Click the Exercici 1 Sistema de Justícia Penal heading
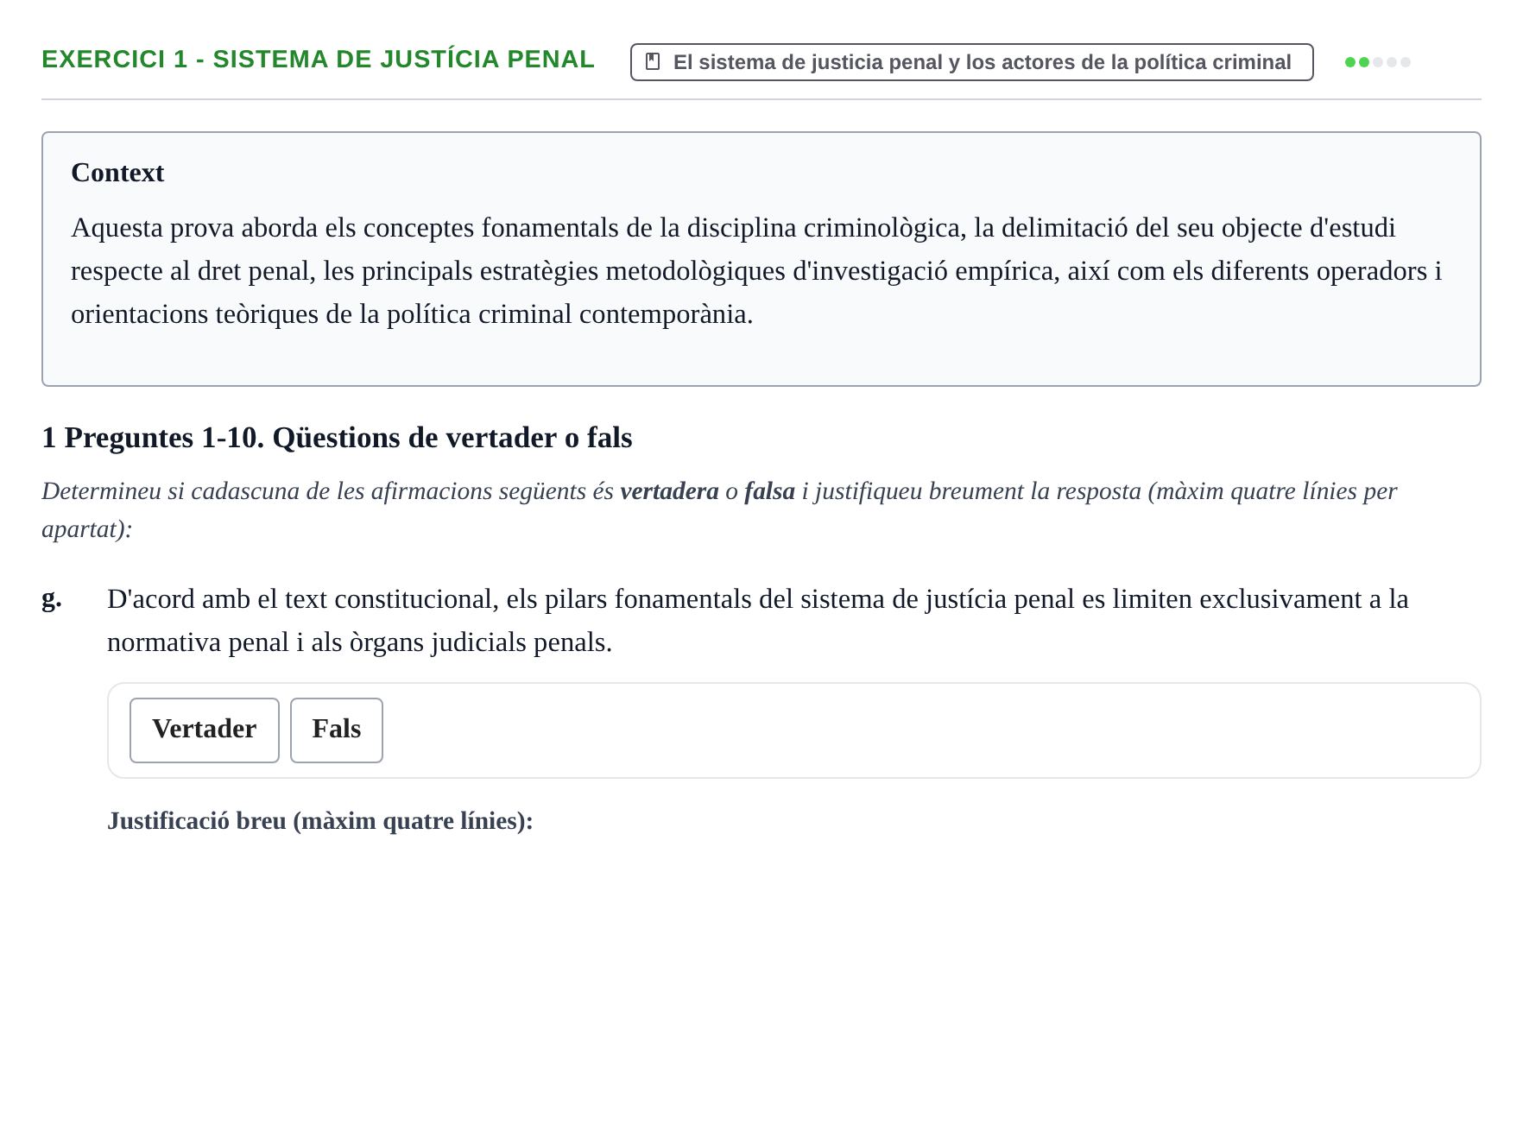The image size is (1523, 1138). click(x=318, y=60)
